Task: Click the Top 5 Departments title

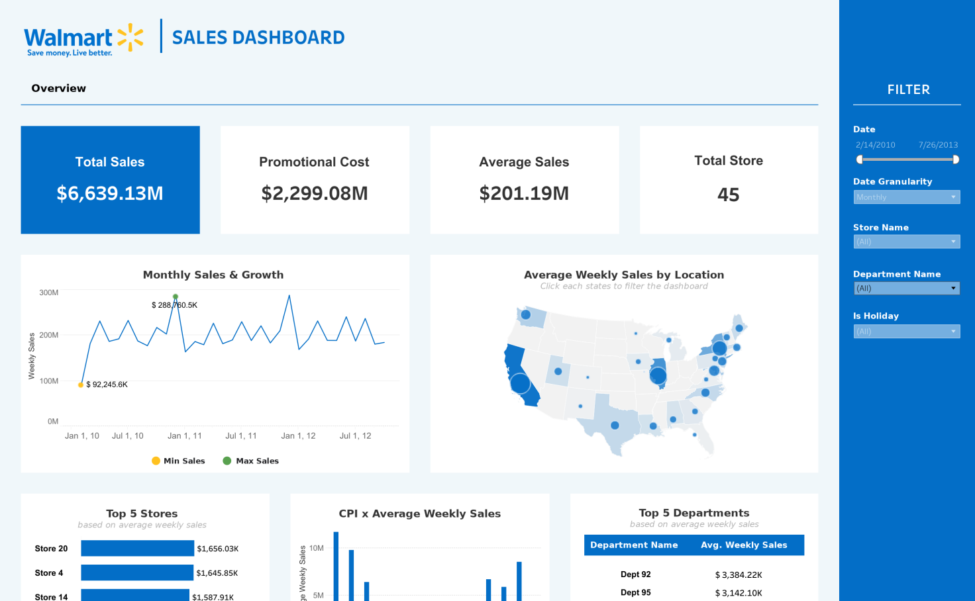Action: (x=694, y=513)
